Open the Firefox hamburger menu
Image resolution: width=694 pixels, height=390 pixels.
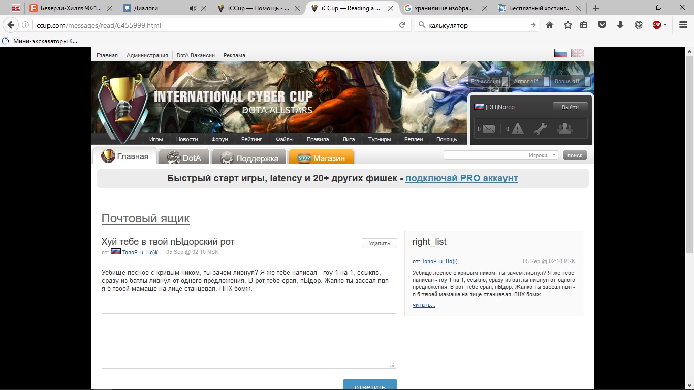[x=683, y=25]
